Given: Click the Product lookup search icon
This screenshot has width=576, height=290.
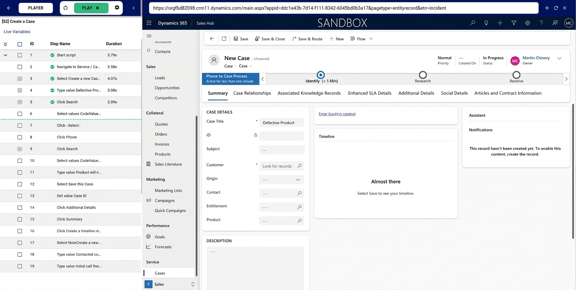Looking at the screenshot, I should point(299,221).
